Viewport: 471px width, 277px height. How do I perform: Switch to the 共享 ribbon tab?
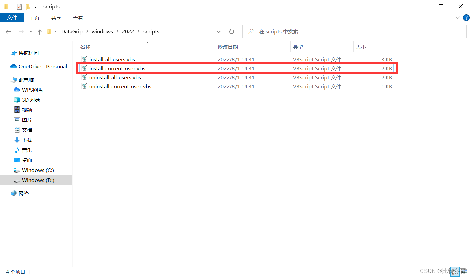[x=56, y=18]
